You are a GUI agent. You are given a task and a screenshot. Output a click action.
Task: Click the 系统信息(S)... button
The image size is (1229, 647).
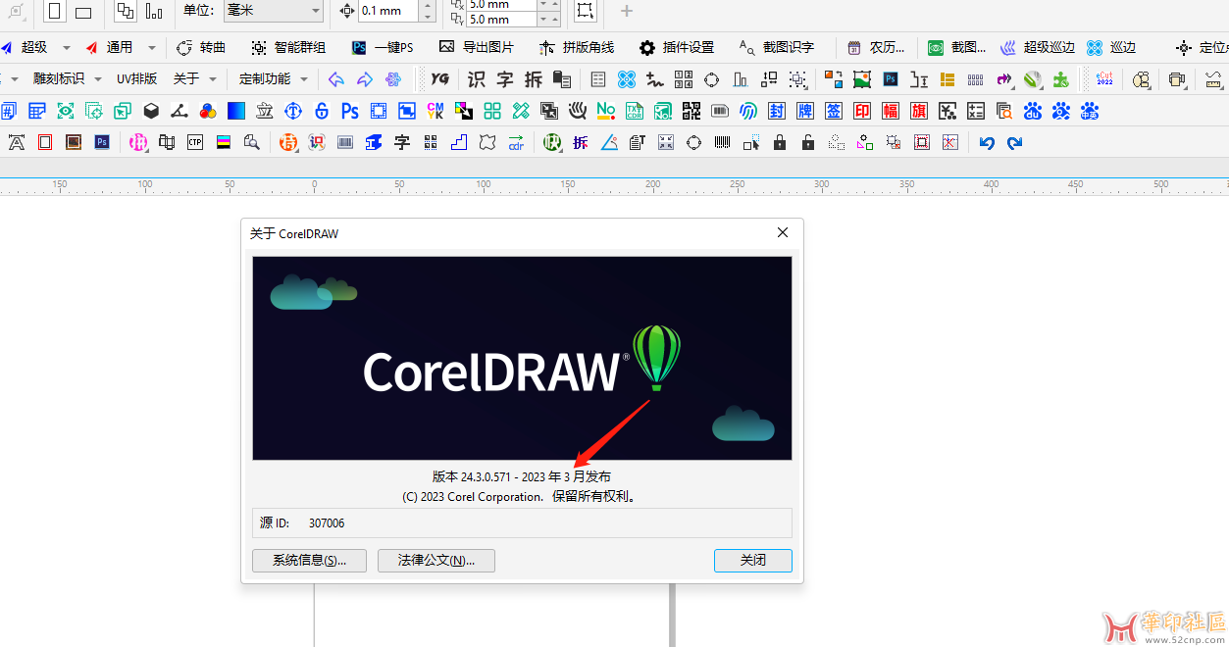click(x=309, y=561)
